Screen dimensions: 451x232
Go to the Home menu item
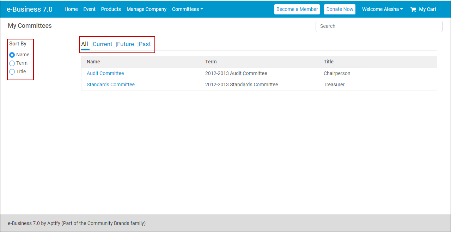pos(71,9)
